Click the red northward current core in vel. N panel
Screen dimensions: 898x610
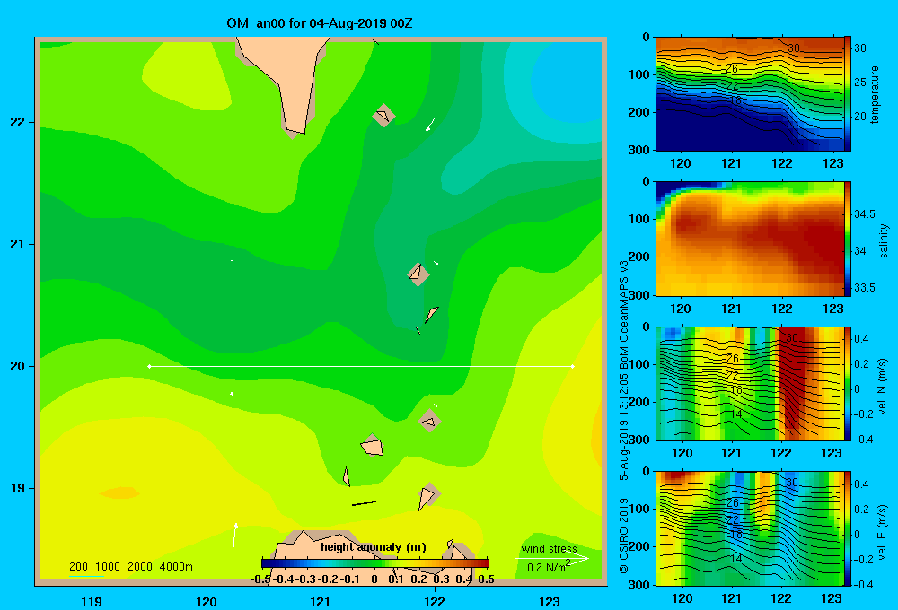click(795, 378)
